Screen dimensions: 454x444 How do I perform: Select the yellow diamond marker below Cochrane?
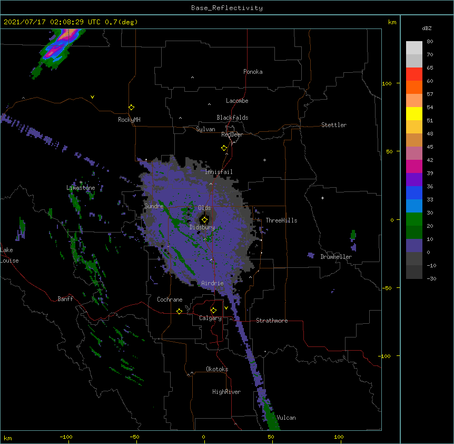(x=179, y=311)
